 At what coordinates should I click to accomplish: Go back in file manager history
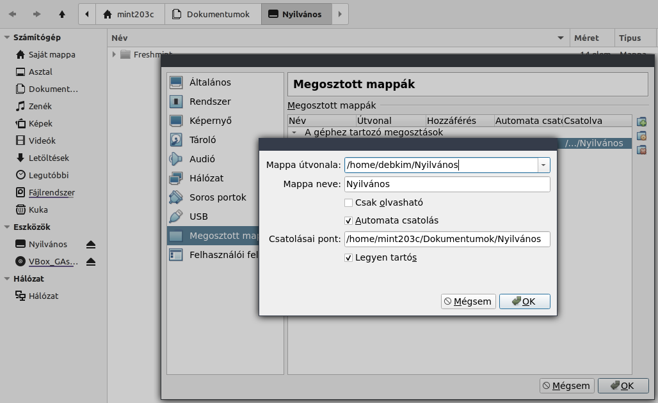click(x=13, y=14)
